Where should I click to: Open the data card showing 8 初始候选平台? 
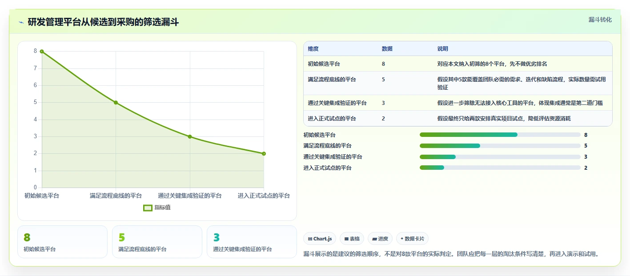coord(62,242)
